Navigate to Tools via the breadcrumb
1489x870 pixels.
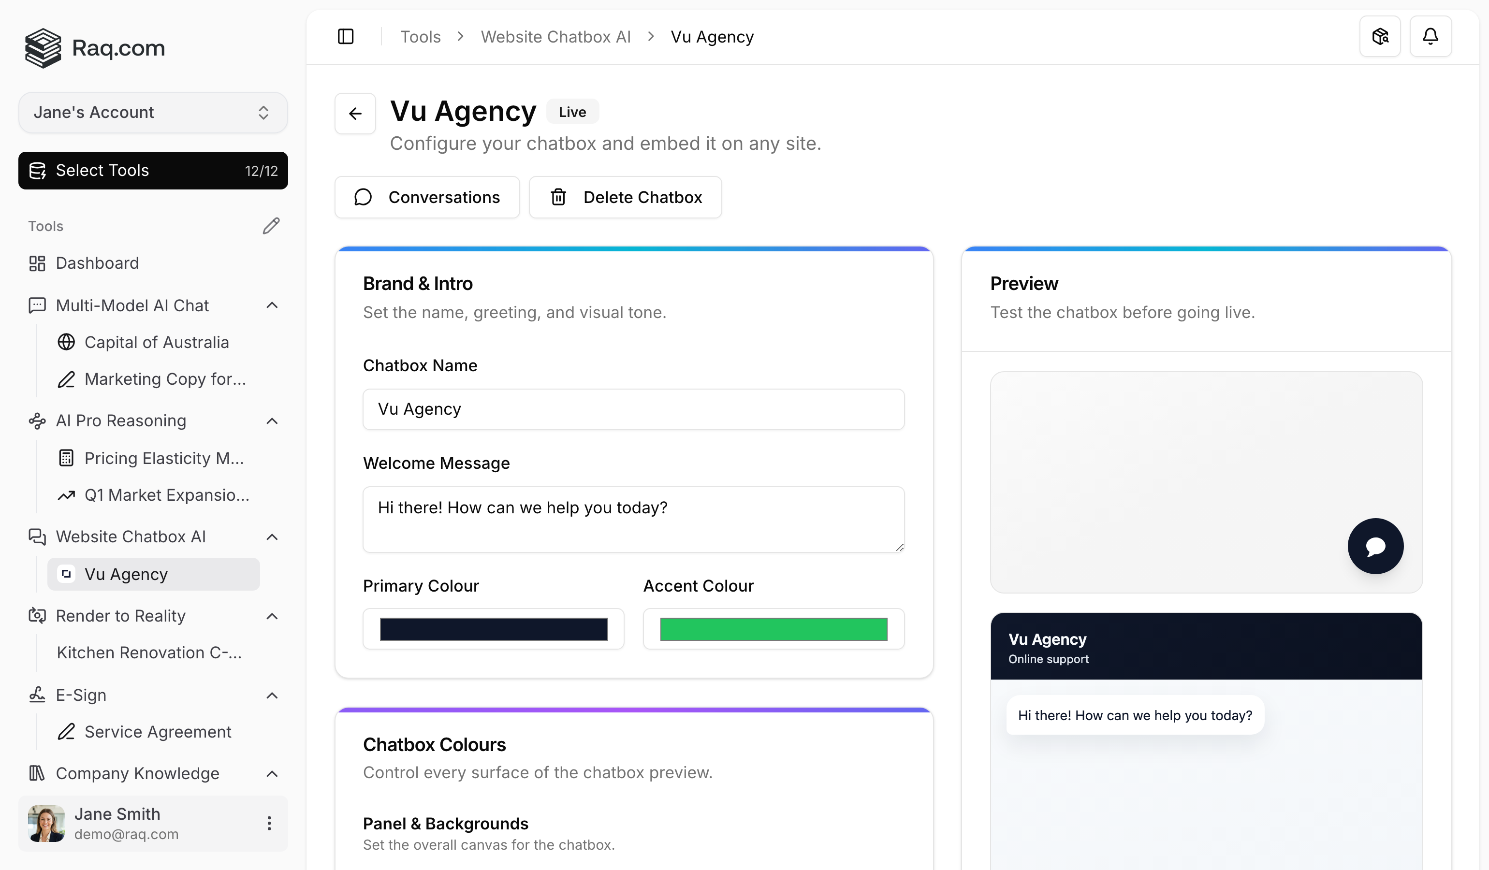(x=420, y=36)
